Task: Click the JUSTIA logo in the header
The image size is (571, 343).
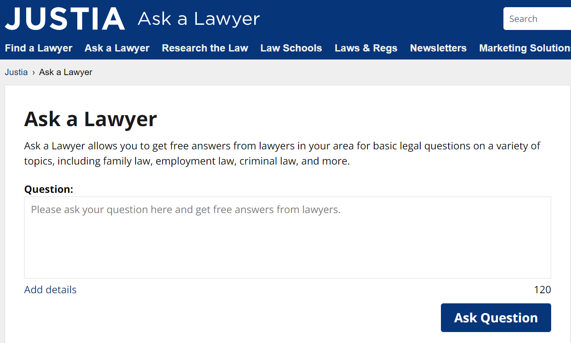Action: [65, 19]
